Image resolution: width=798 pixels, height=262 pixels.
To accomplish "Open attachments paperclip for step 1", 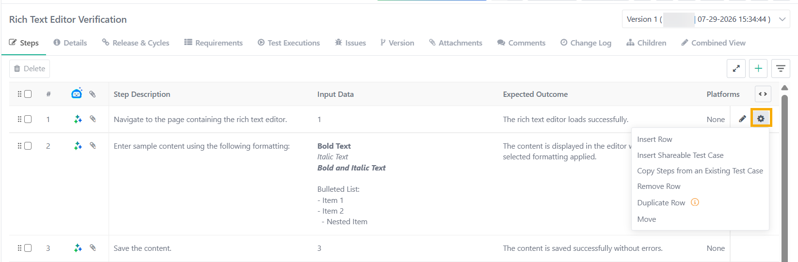I will point(93,119).
